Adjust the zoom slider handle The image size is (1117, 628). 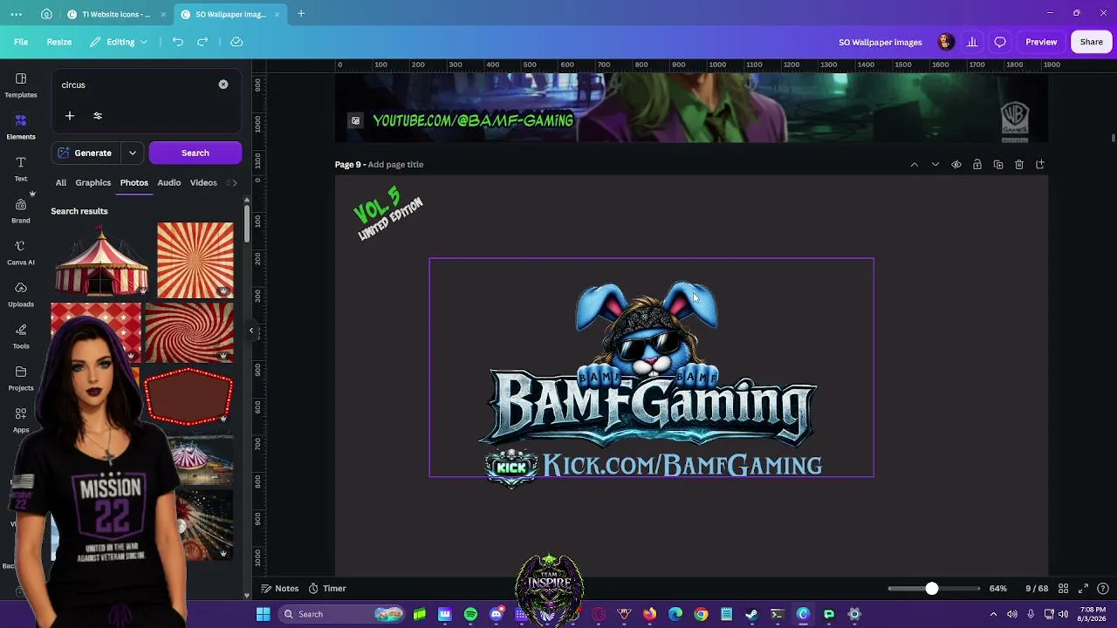(932, 589)
